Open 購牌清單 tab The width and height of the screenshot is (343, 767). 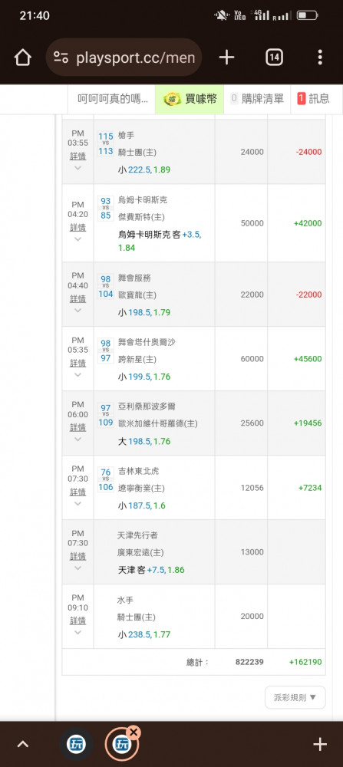pos(257,99)
